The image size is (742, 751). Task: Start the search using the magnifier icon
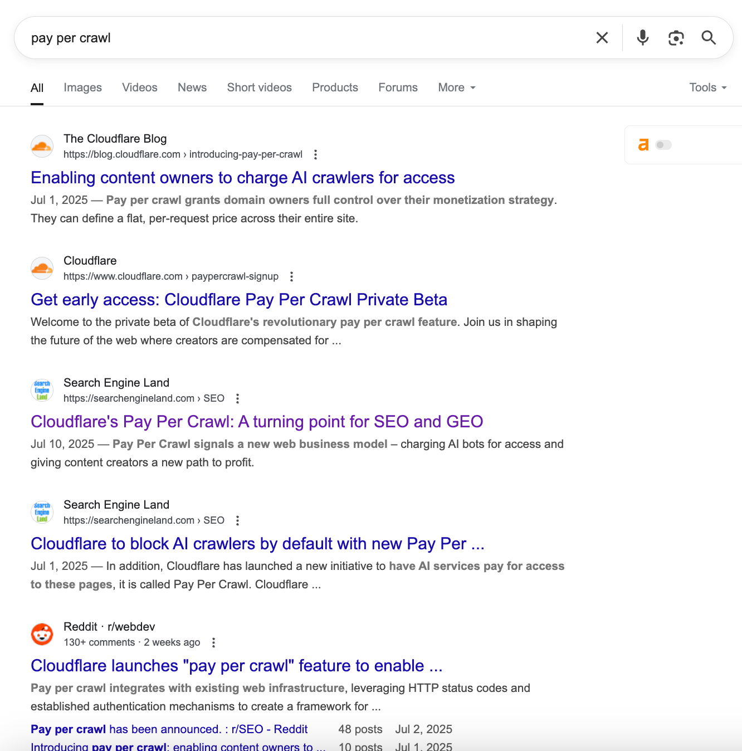pos(709,37)
